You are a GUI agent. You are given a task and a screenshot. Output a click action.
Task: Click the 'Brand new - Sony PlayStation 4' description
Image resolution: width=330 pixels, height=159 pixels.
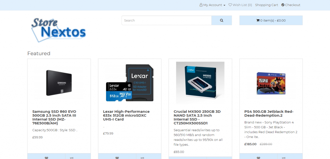coord(271,130)
